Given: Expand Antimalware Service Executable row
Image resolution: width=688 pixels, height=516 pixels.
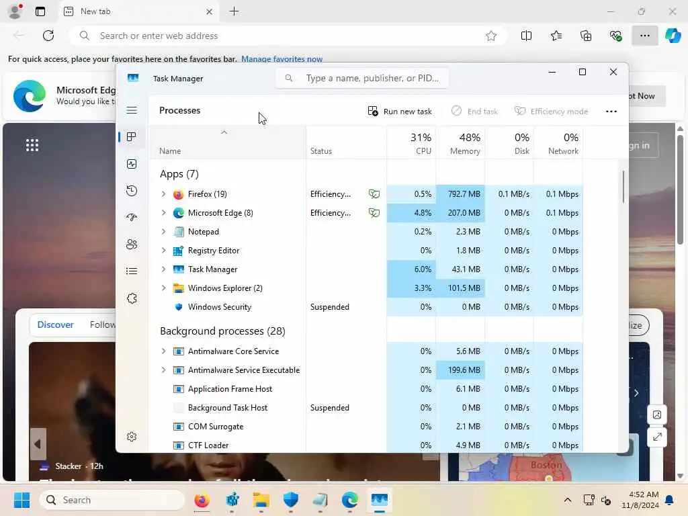Looking at the screenshot, I should pos(163,370).
